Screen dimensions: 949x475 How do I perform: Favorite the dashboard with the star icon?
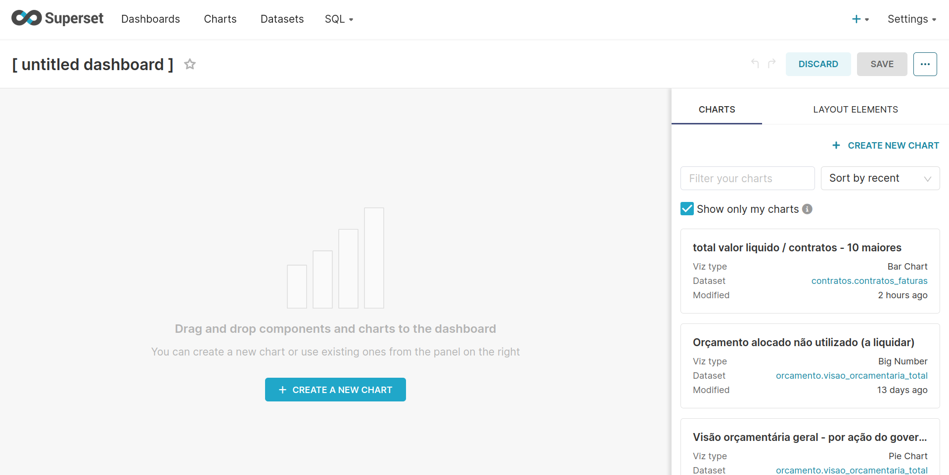tap(190, 64)
